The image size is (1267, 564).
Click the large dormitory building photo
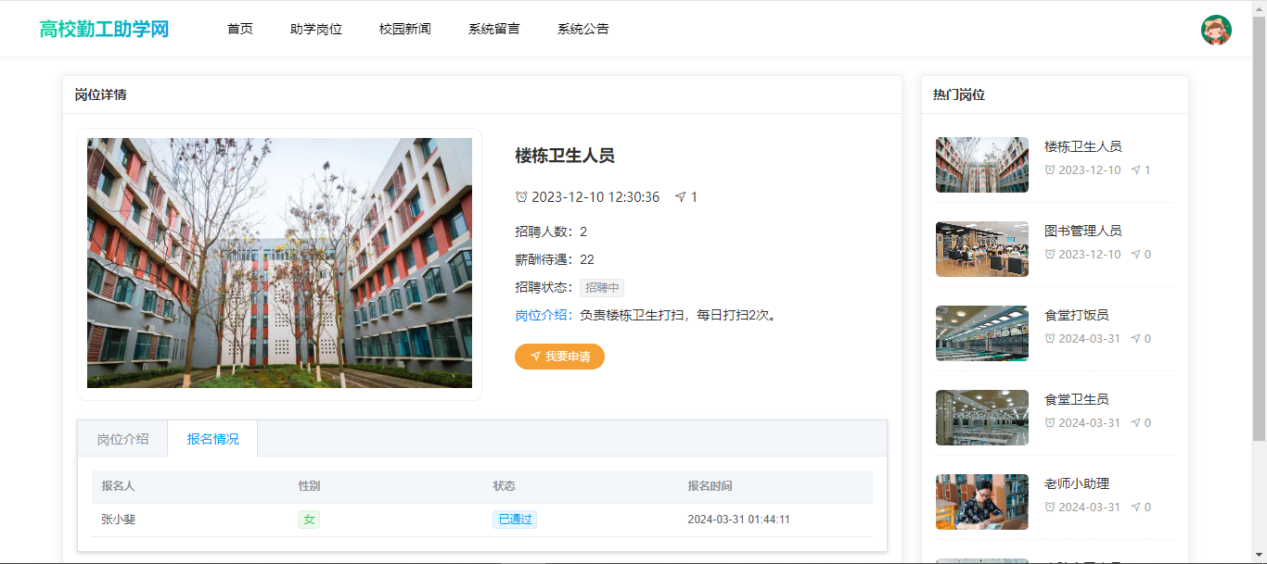click(279, 263)
